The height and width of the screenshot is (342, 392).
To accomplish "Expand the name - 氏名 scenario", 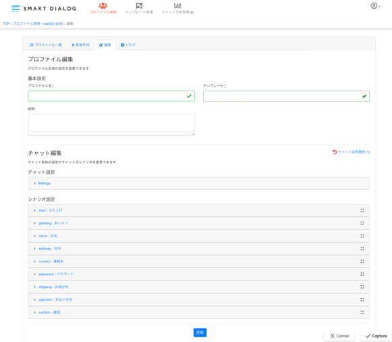I will (x=199, y=236).
